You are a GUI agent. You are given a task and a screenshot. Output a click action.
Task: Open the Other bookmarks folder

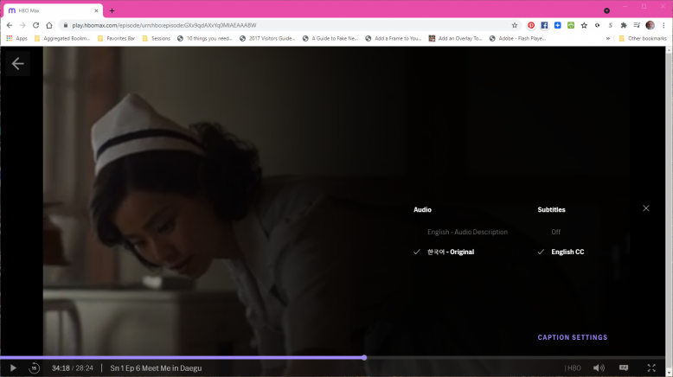[643, 39]
